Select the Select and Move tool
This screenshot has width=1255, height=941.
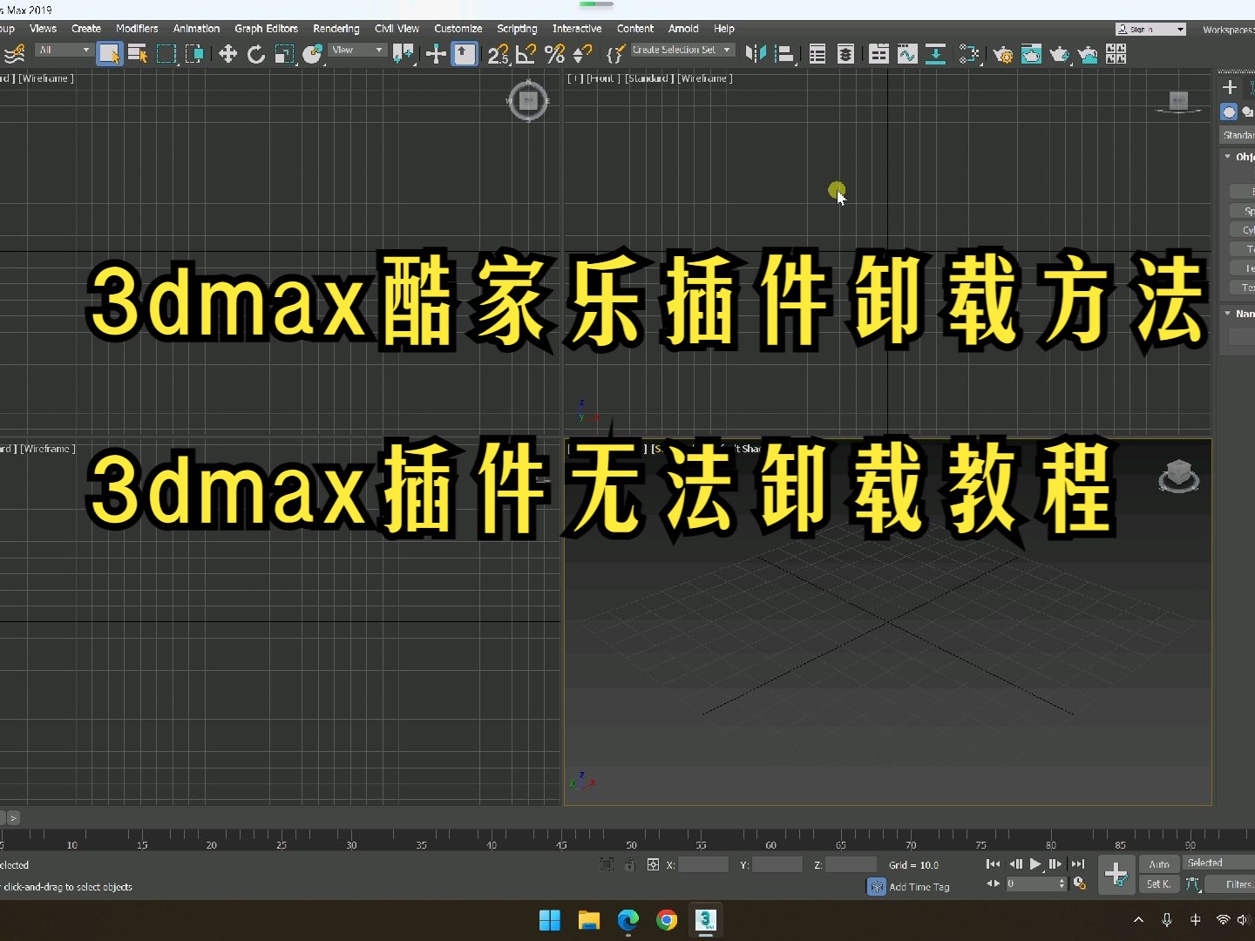pos(227,54)
